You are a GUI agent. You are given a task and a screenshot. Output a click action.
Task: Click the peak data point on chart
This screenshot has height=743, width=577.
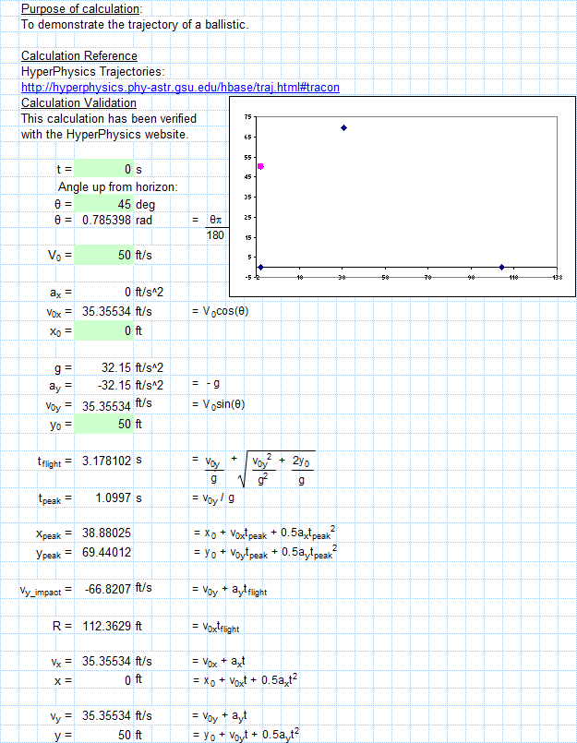coord(343,127)
